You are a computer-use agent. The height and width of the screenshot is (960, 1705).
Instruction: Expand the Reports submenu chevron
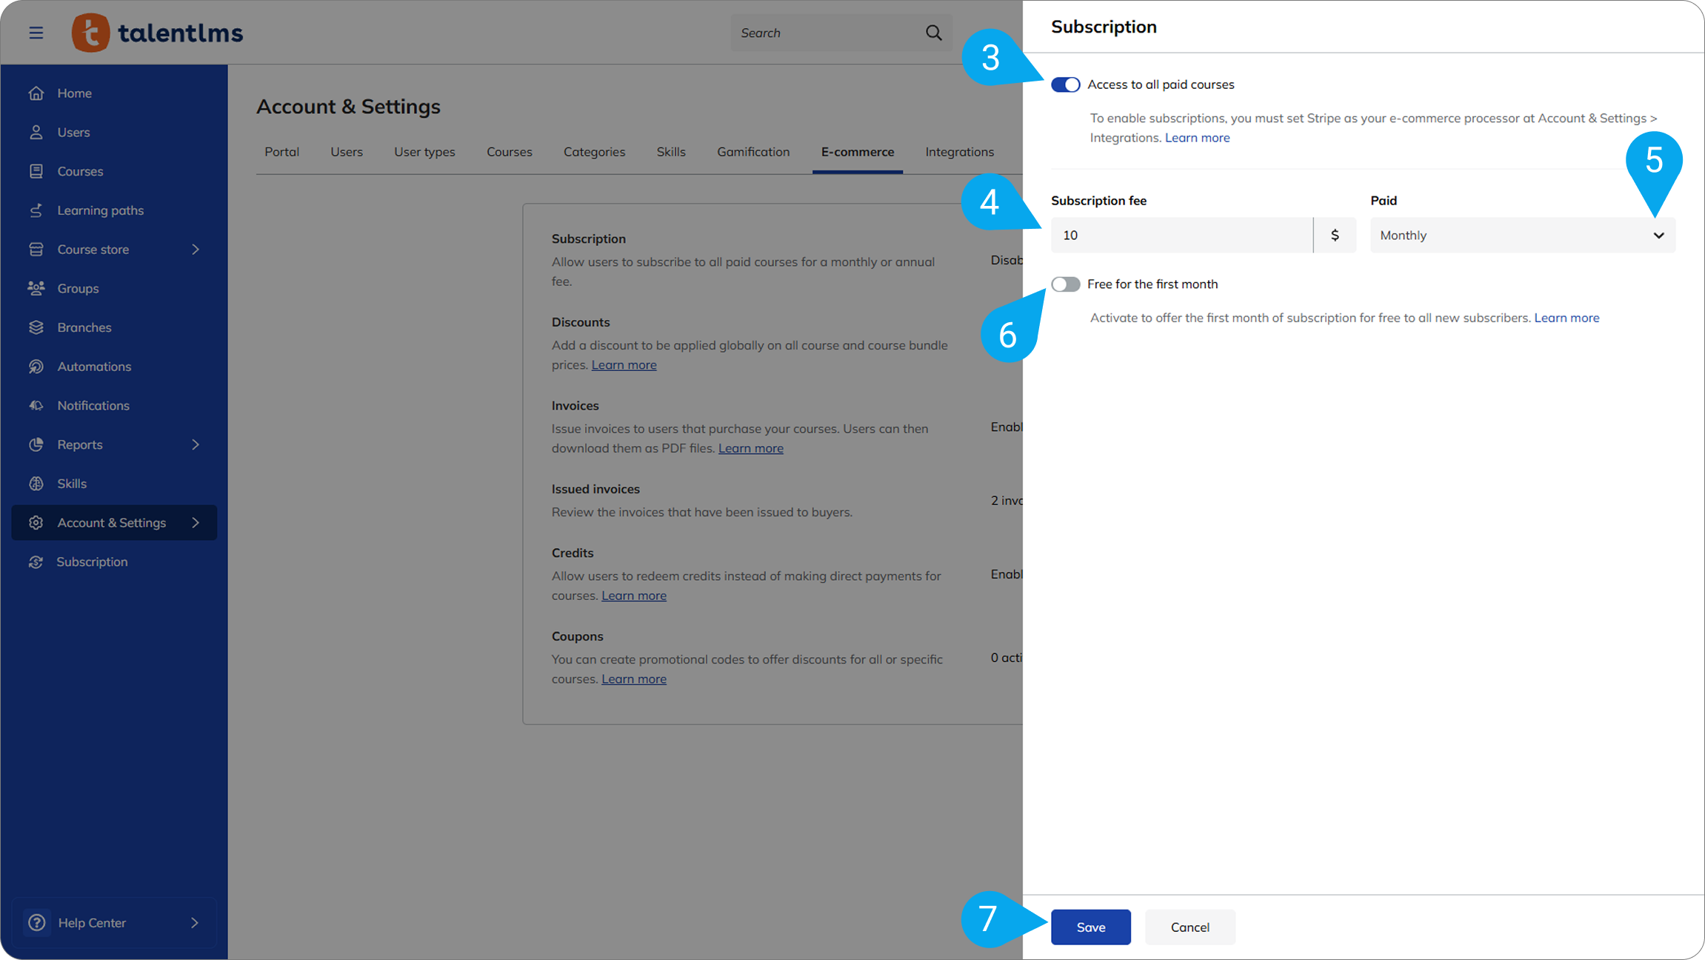pos(196,444)
